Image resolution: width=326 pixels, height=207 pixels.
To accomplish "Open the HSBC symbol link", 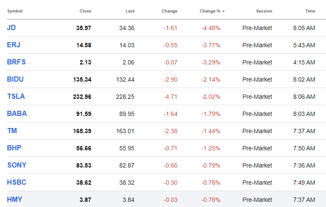I will [x=17, y=182].
